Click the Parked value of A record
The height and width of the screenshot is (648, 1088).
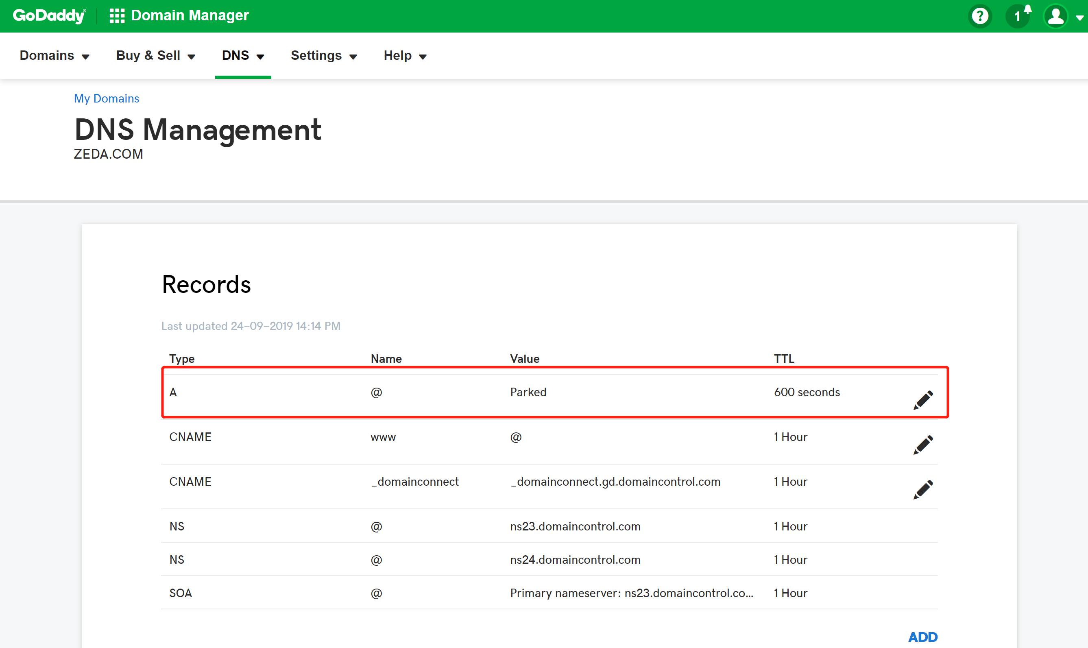pyautogui.click(x=528, y=392)
